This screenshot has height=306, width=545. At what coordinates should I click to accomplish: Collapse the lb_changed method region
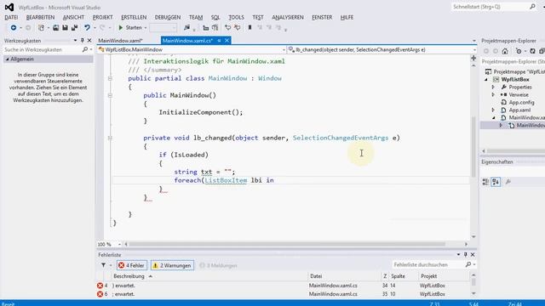point(110,138)
